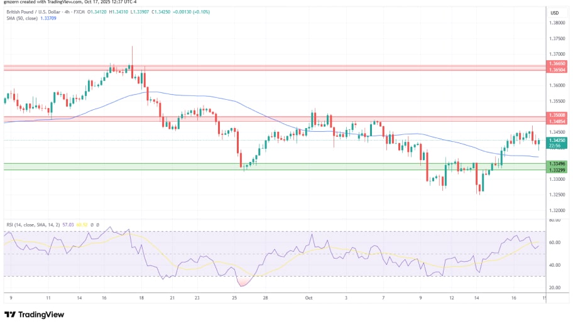Click the TradingView.com link in header text
Screen dimensions: 573x322
[65, 3]
